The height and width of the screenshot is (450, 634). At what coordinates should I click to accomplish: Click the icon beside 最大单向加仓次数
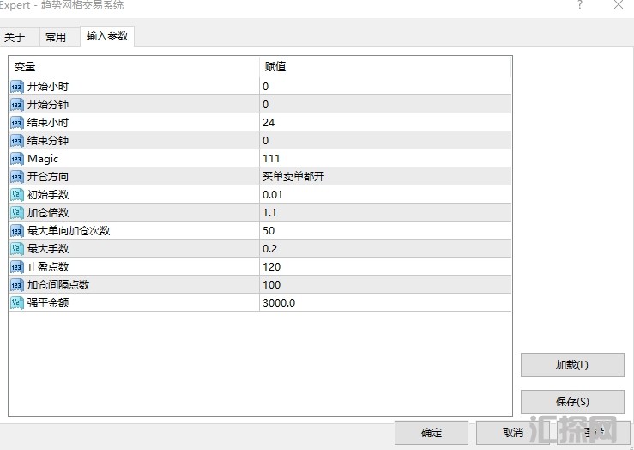pos(16,231)
